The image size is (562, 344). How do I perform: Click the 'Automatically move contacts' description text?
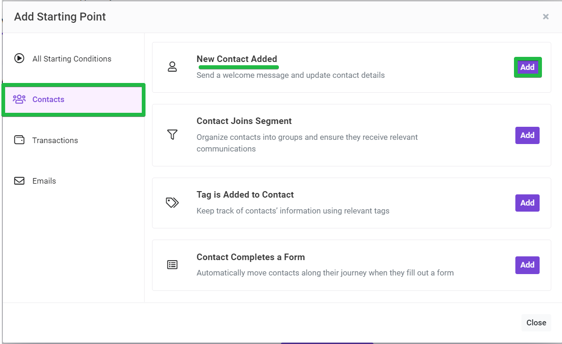(x=325, y=273)
